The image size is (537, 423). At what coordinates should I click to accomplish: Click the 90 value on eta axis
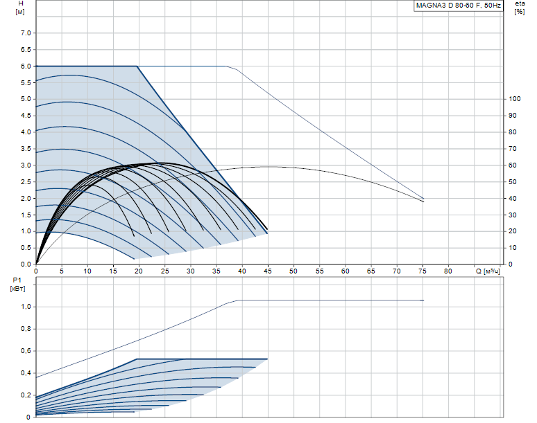512,116
